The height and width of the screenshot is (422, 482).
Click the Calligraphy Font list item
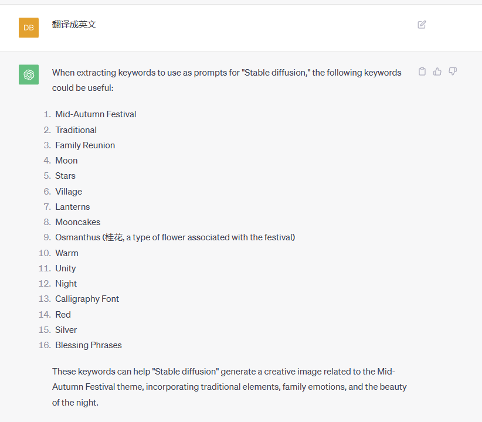click(87, 299)
